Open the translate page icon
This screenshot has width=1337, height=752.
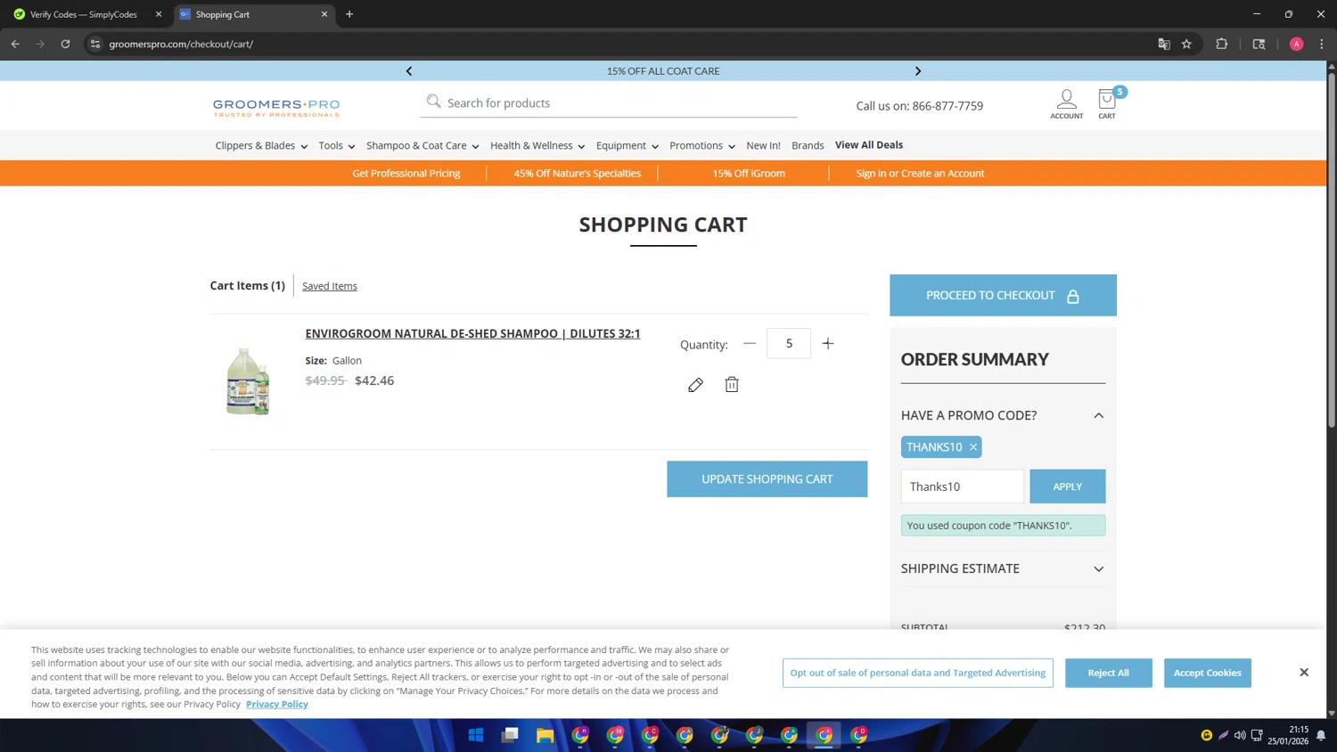pyautogui.click(x=1163, y=44)
